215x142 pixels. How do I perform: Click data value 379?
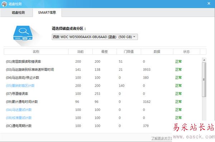pos(146,126)
